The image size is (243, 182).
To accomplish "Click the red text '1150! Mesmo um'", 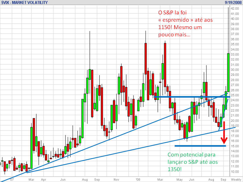I will coord(180,27).
